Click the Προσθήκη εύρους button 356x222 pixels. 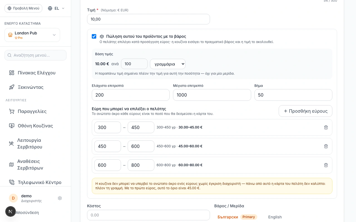[x=305, y=111]
